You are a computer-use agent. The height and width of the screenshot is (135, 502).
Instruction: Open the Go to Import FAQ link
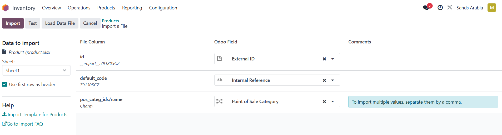coord(23,124)
